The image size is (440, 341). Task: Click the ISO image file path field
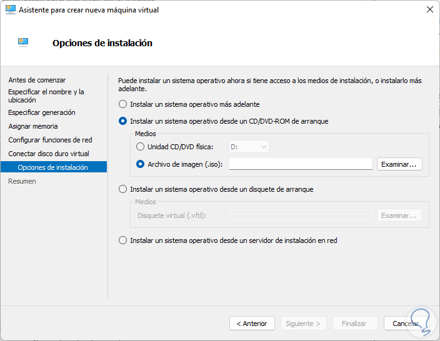tap(301, 164)
